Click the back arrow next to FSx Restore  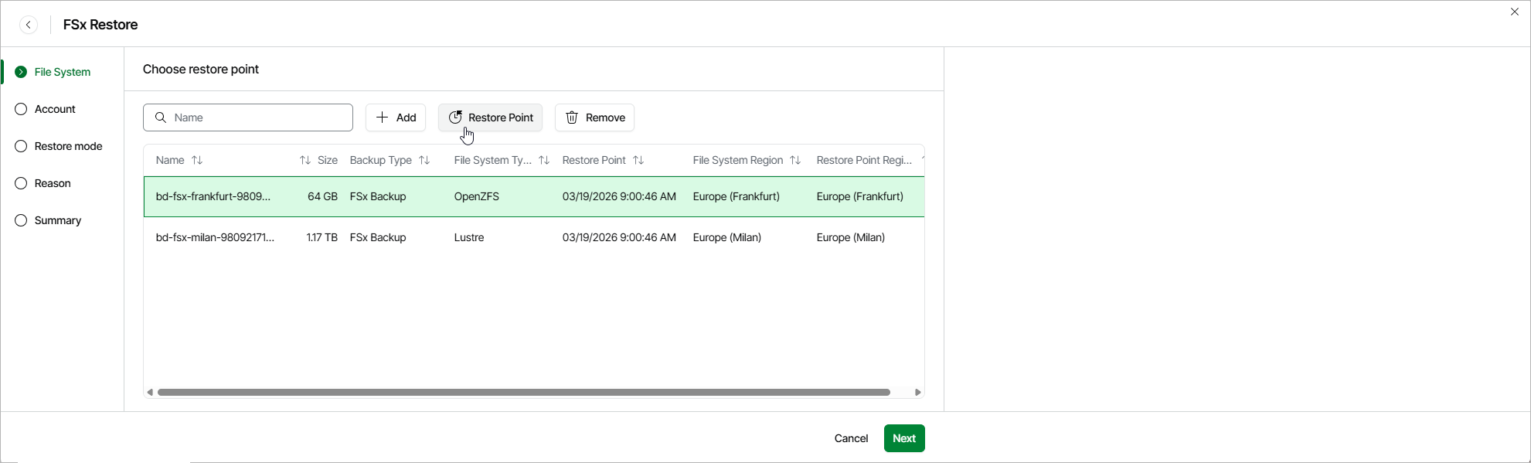coord(29,25)
